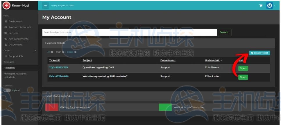Viewport: 281px width, 126px height.
Task: Sort by Ticket ID column
Action: [x=55, y=60]
